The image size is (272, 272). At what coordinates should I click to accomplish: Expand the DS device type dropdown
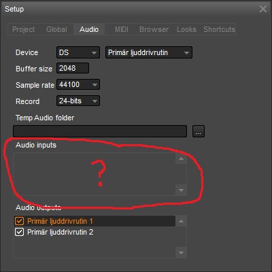point(78,52)
